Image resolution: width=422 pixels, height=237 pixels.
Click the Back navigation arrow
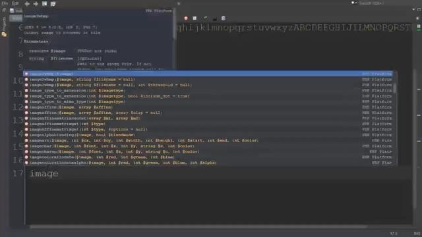pos(27,4)
